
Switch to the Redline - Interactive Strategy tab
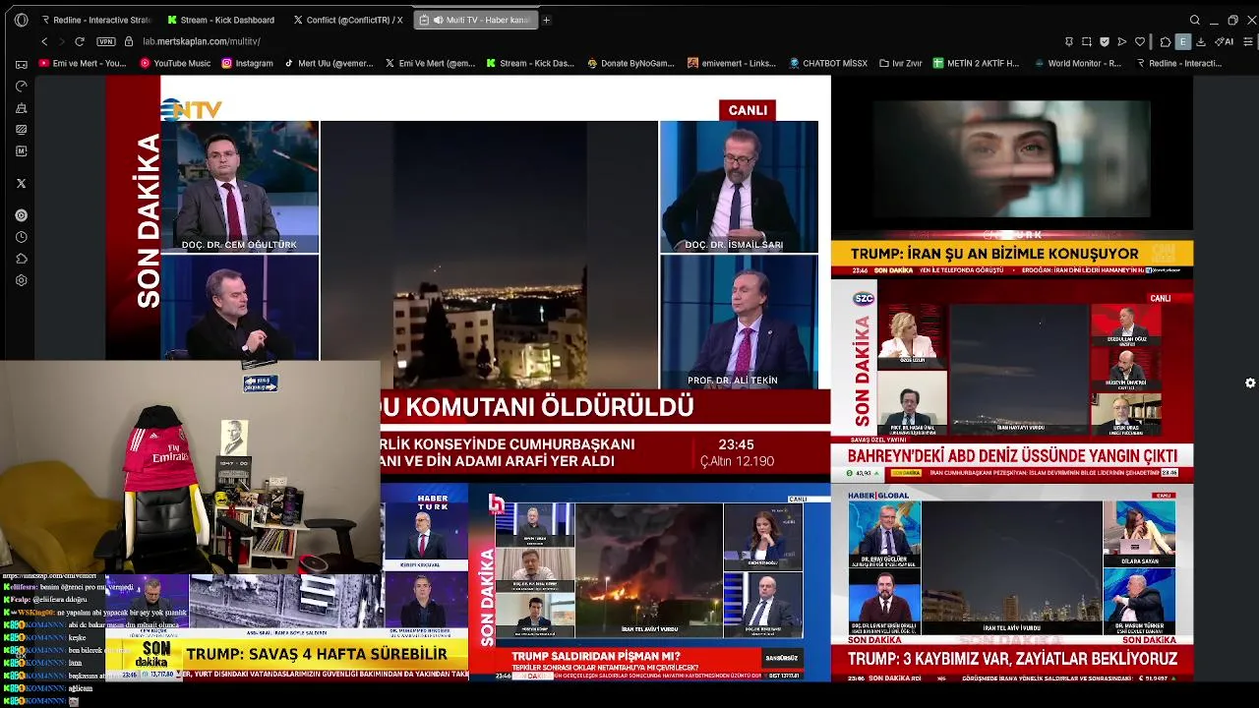click(x=96, y=20)
